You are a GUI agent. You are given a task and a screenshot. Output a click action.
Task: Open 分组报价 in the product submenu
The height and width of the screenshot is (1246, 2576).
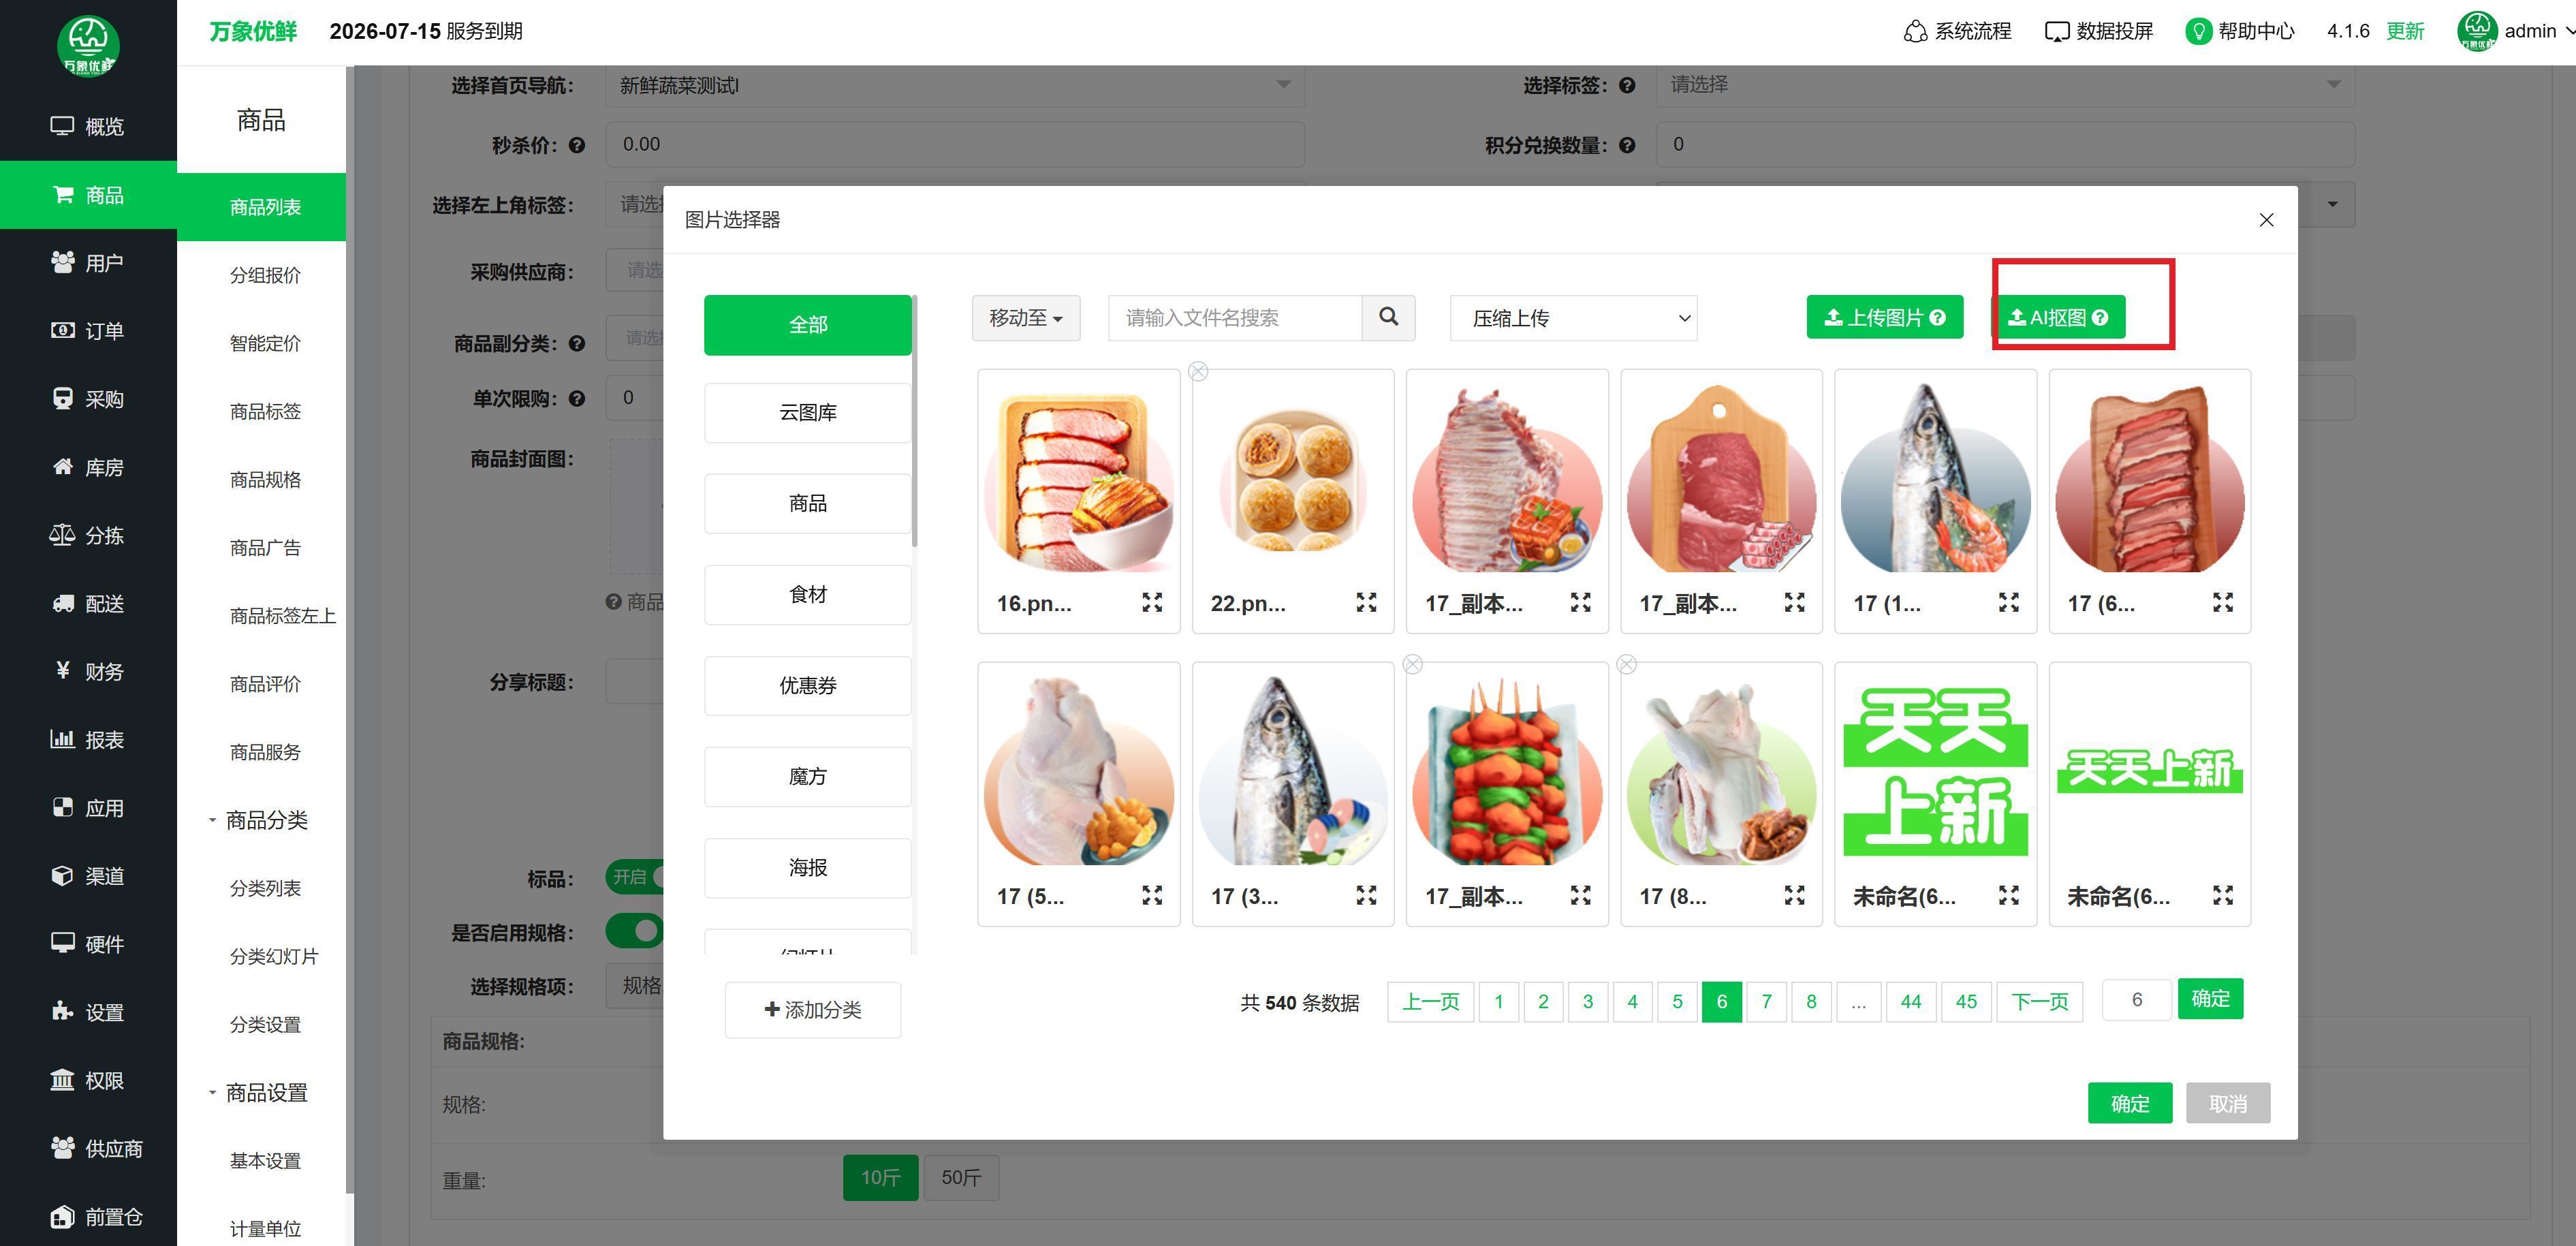(265, 275)
